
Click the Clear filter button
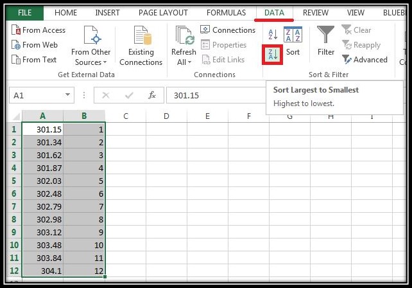357,30
